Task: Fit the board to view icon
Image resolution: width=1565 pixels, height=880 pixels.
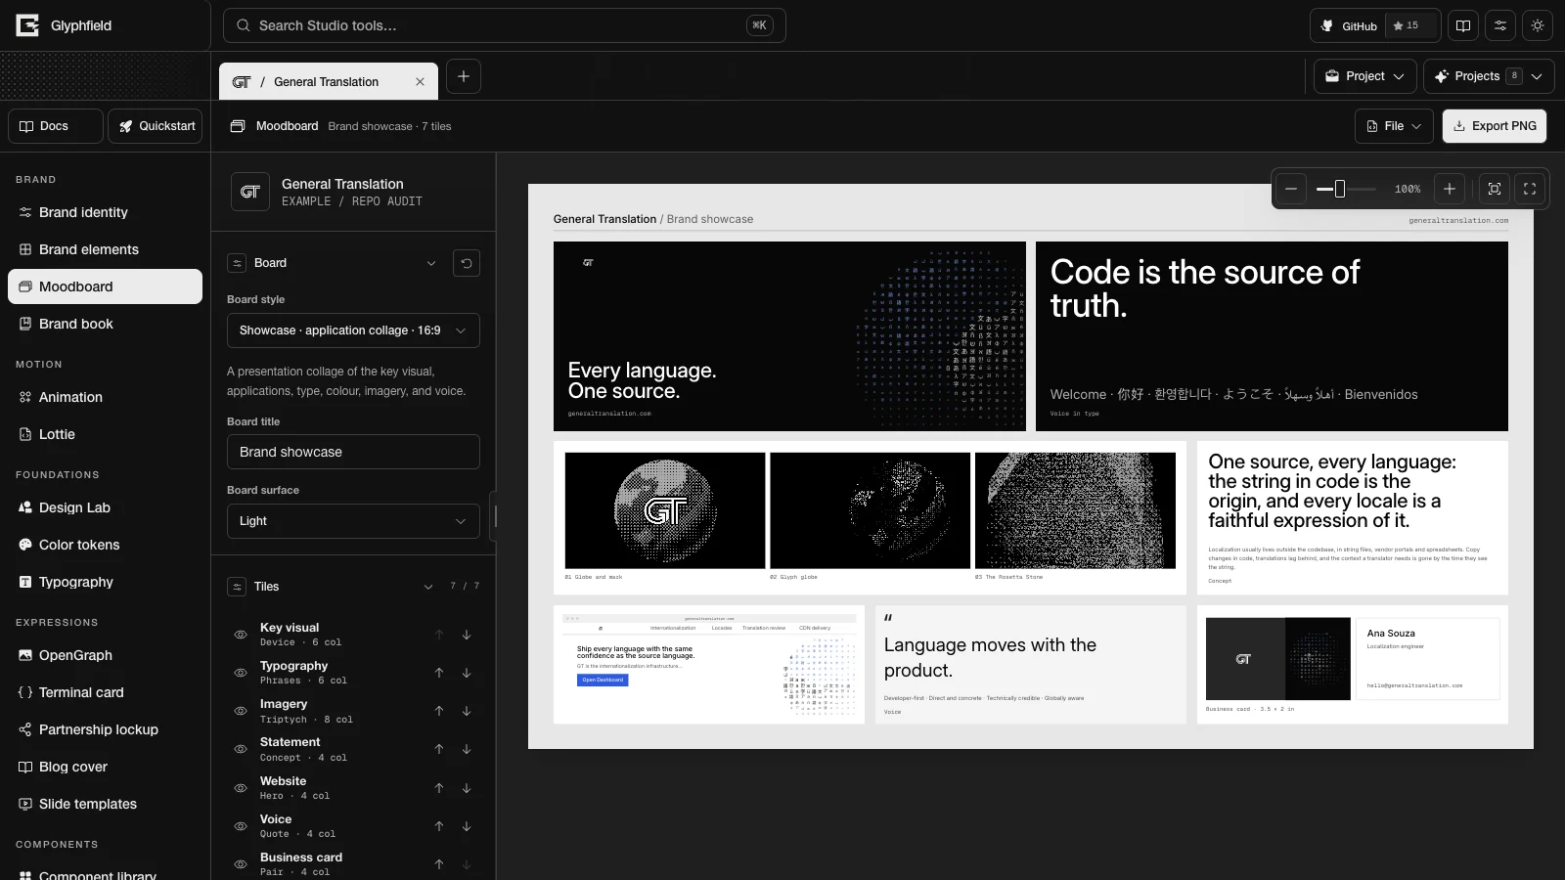Action: (x=1495, y=189)
